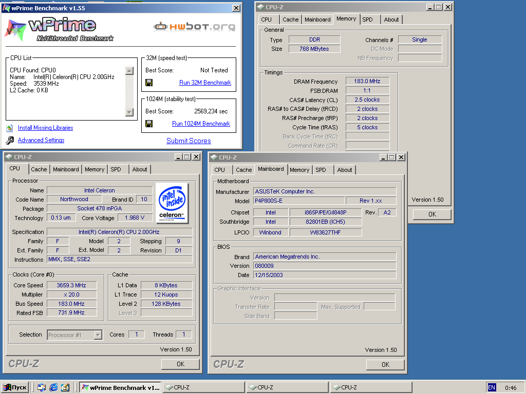Open Advanced Settings link

pos(41,140)
